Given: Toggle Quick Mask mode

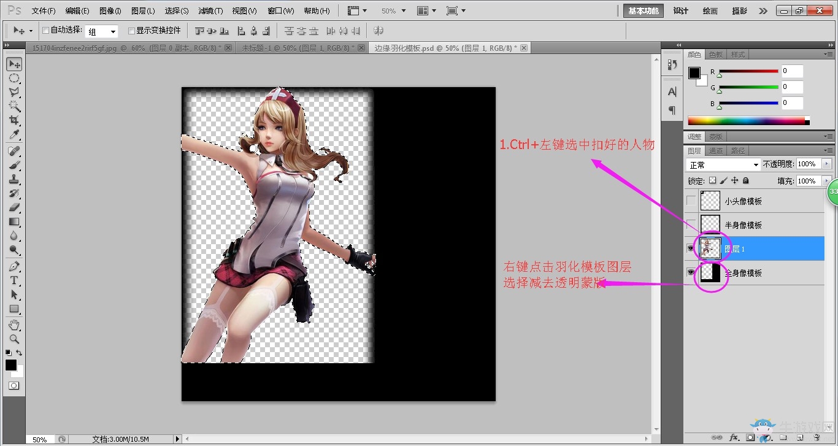Looking at the screenshot, I should coord(13,386).
